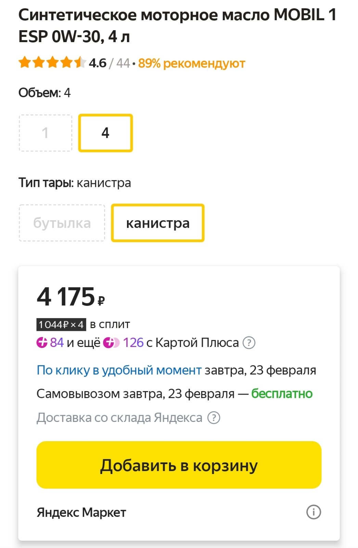Click the ruble sign beside the price
The image size is (358, 548).
point(101,301)
